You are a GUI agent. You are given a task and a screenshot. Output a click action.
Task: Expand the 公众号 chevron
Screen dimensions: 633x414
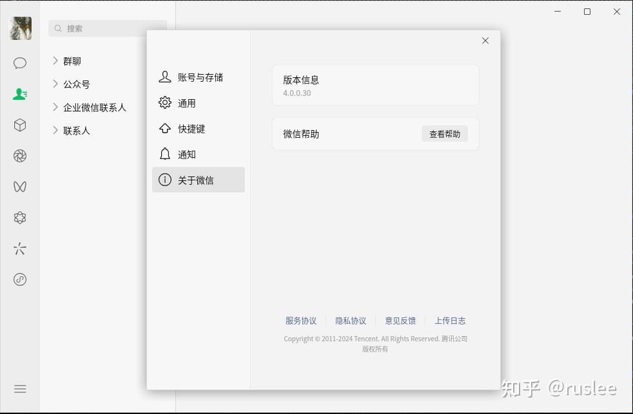(55, 84)
